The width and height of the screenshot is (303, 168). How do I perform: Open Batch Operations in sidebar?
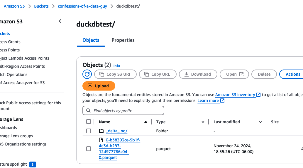click(14, 75)
